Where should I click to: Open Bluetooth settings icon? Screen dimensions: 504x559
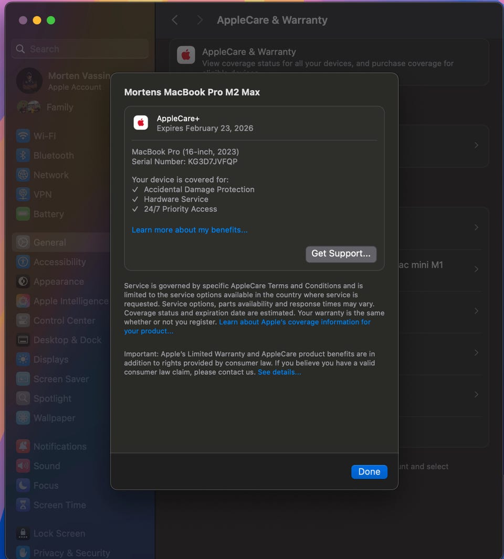click(x=23, y=155)
